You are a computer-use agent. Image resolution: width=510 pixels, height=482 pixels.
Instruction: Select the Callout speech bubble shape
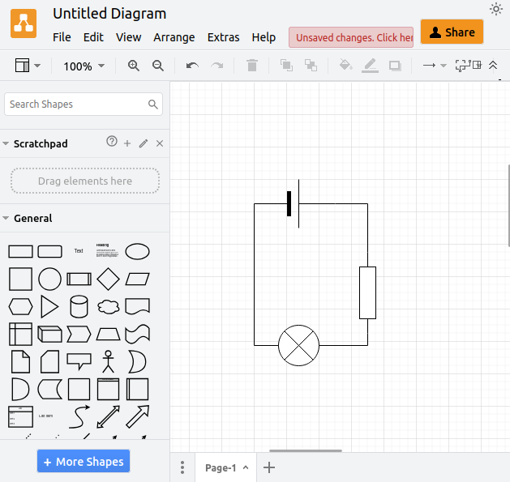point(79,361)
